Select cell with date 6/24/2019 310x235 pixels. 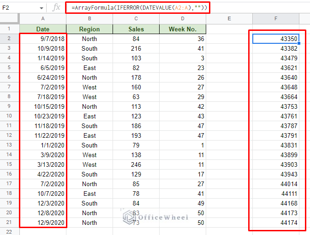pos(43,77)
